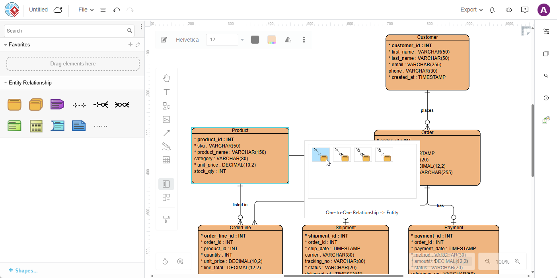Image resolution: width=557 pixels, height=278 pixels.
Task: Click the add-more-shapes grid icon
Action: coord(166,197)
